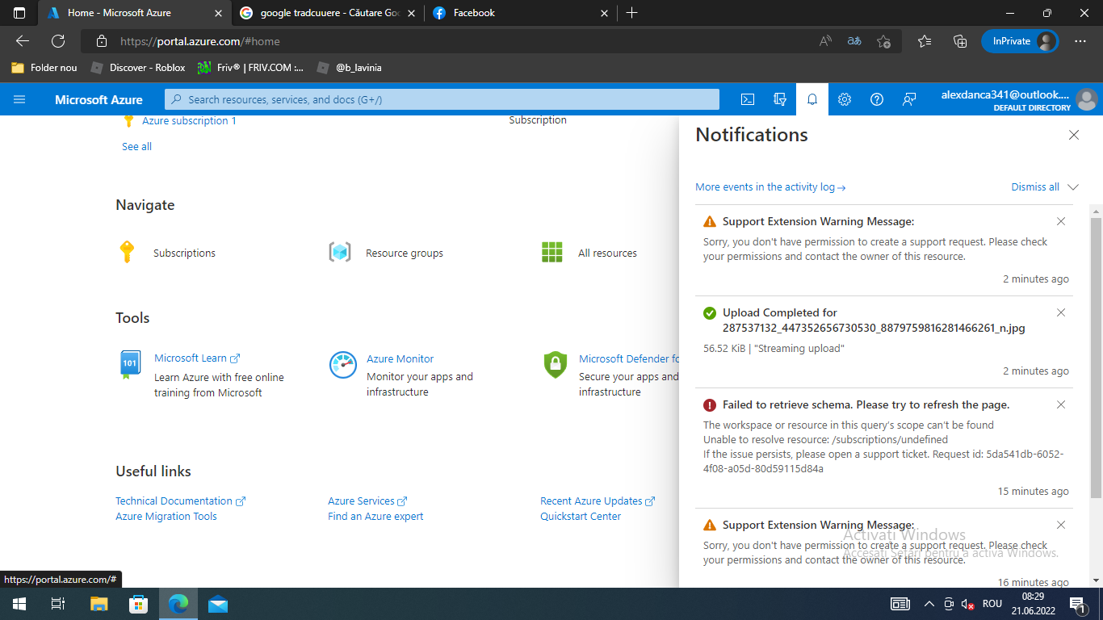The width and height of the screenshot is (1103, 620).
Task: Go back in the browser
Action: [23, 41]
